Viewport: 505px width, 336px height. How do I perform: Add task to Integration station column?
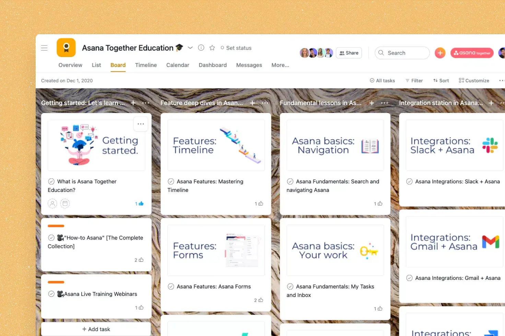coord(491,103)
